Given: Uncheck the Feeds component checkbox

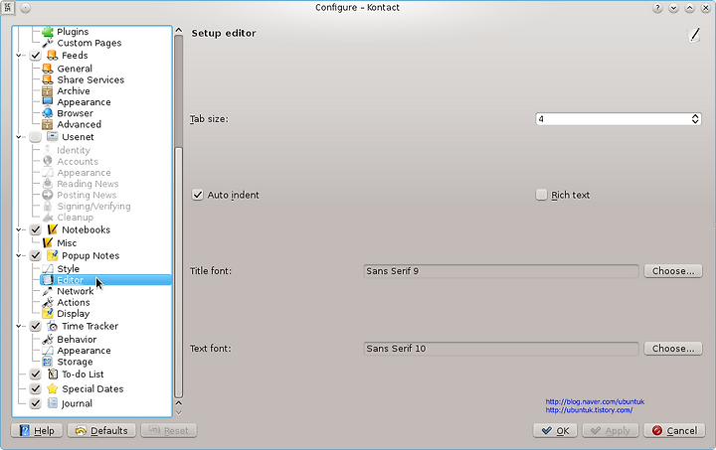Looking at the screenshot, I should 35,56.
